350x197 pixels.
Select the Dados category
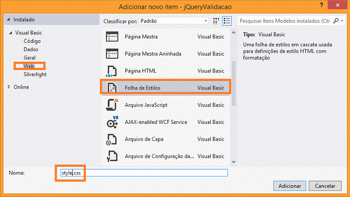[x=31, y=49]
